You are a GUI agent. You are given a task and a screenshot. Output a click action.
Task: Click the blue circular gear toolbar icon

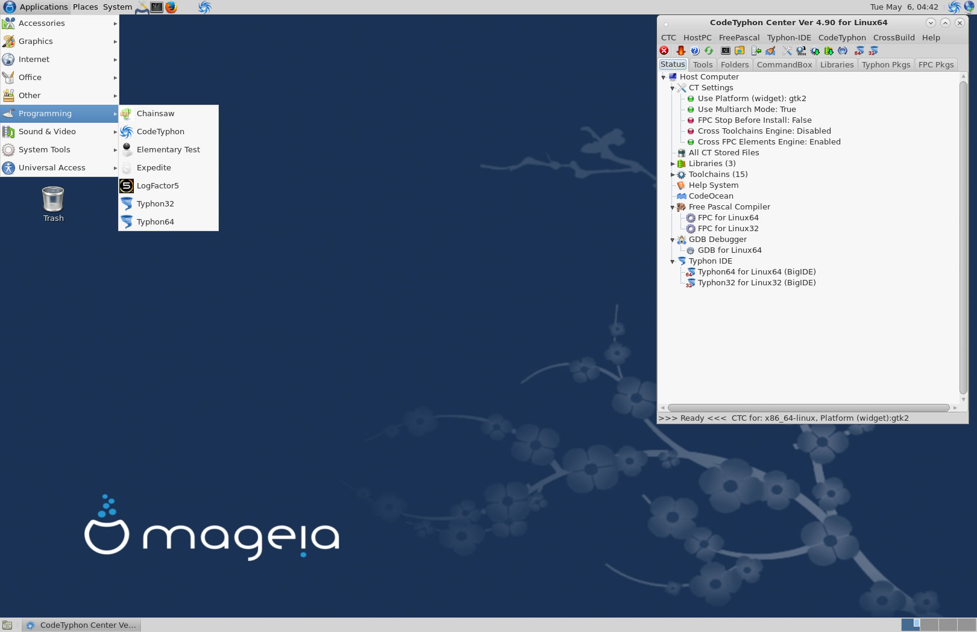coord(843,51)
